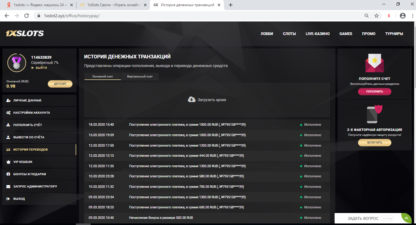416x225 pixels.
Task: Click the Начисление бонуса 500.00 RUB entry
Action: click(161, 218)
